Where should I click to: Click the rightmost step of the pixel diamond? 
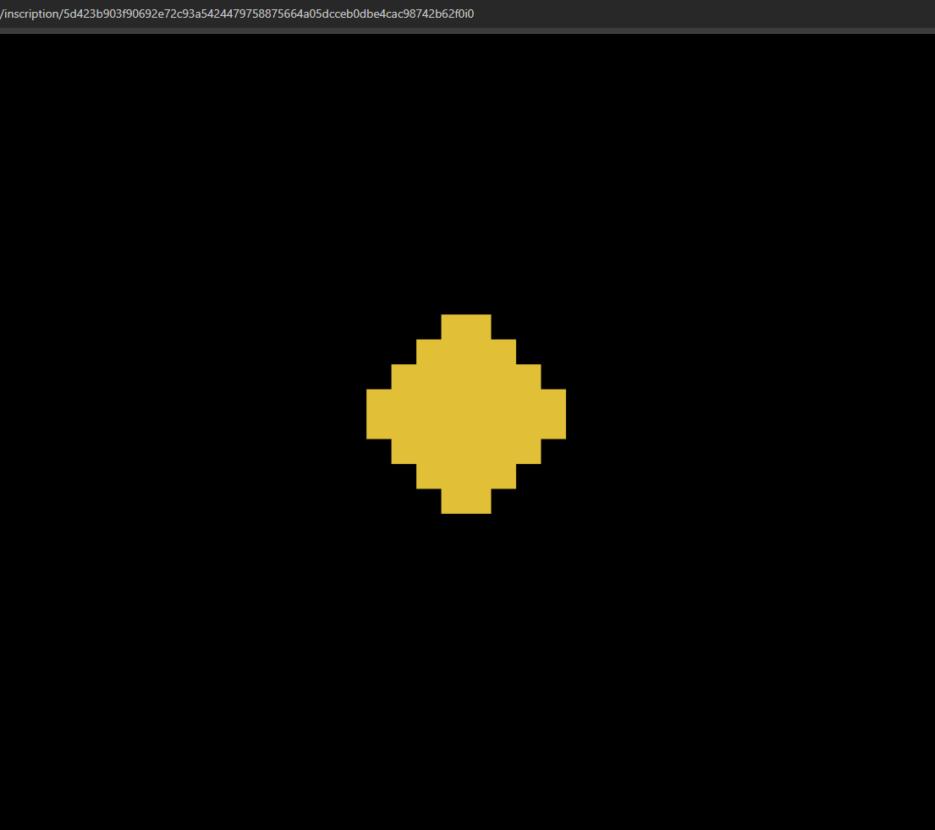click(x=558, y=412)
